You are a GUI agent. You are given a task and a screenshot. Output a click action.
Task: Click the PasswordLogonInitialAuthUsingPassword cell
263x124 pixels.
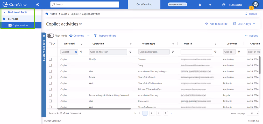[x=109, y=95]
